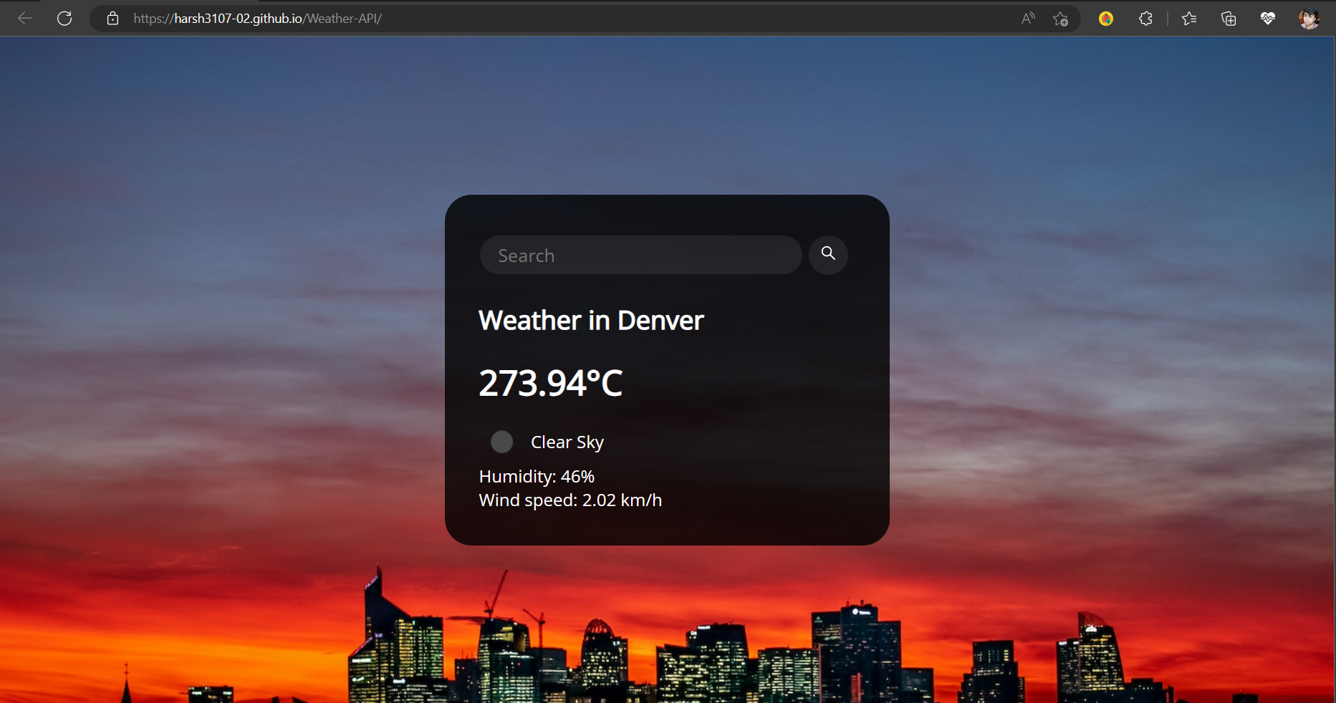
Task: Refresh the weather page
Action: 64,19
